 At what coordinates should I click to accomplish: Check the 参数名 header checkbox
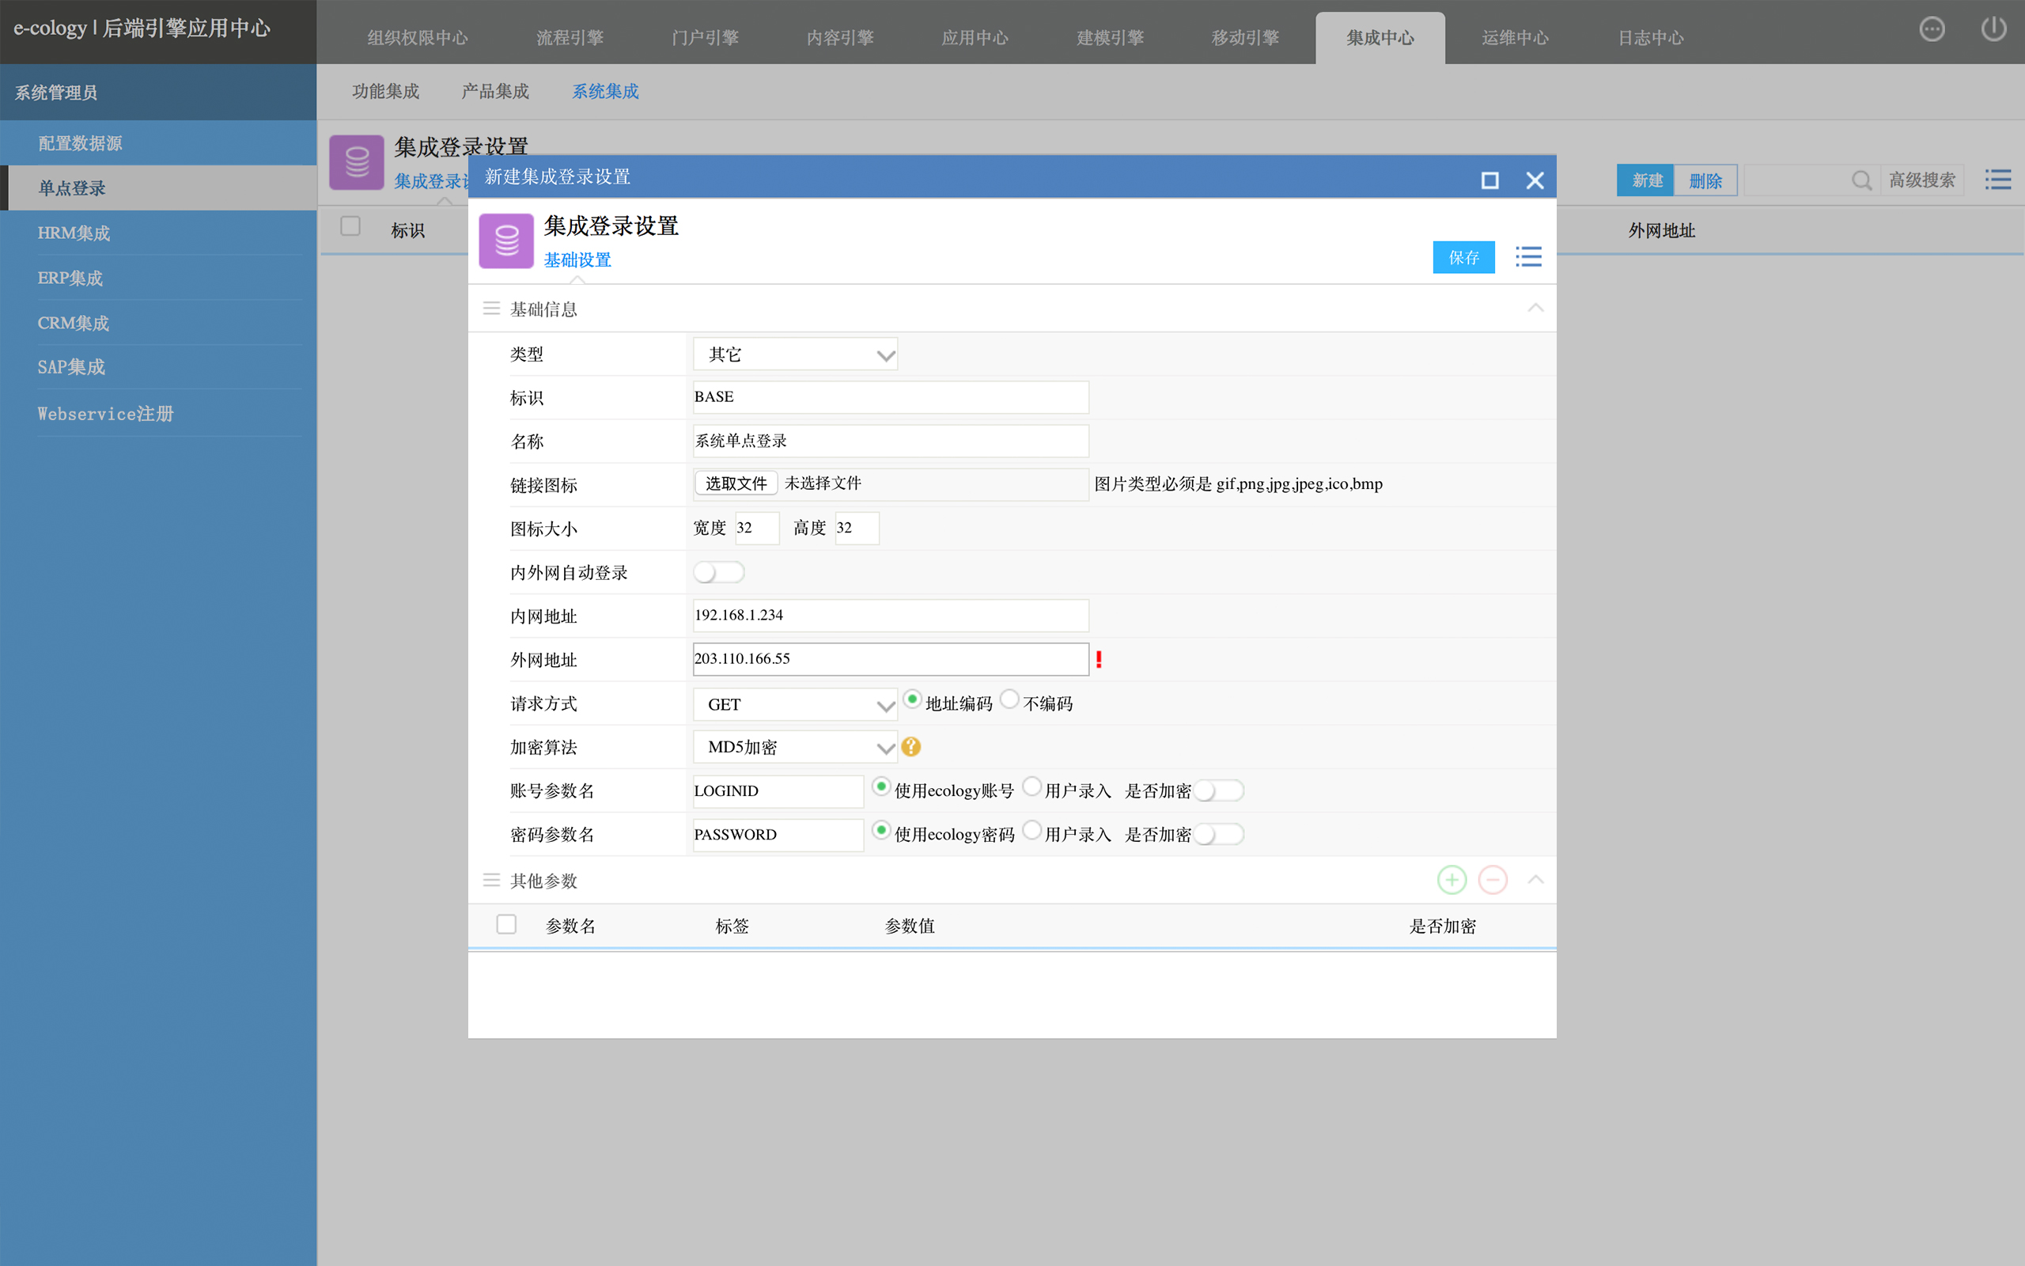coord(506,924)
